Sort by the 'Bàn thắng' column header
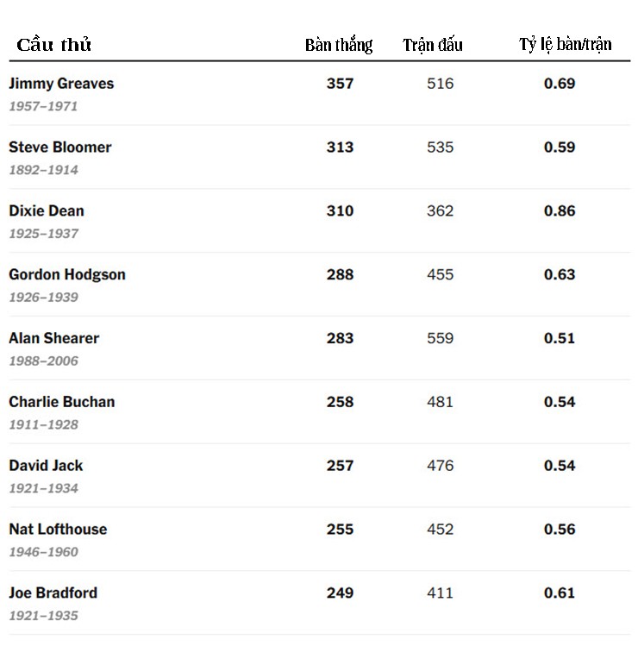 pyautogui.click(x=339, y=45)
